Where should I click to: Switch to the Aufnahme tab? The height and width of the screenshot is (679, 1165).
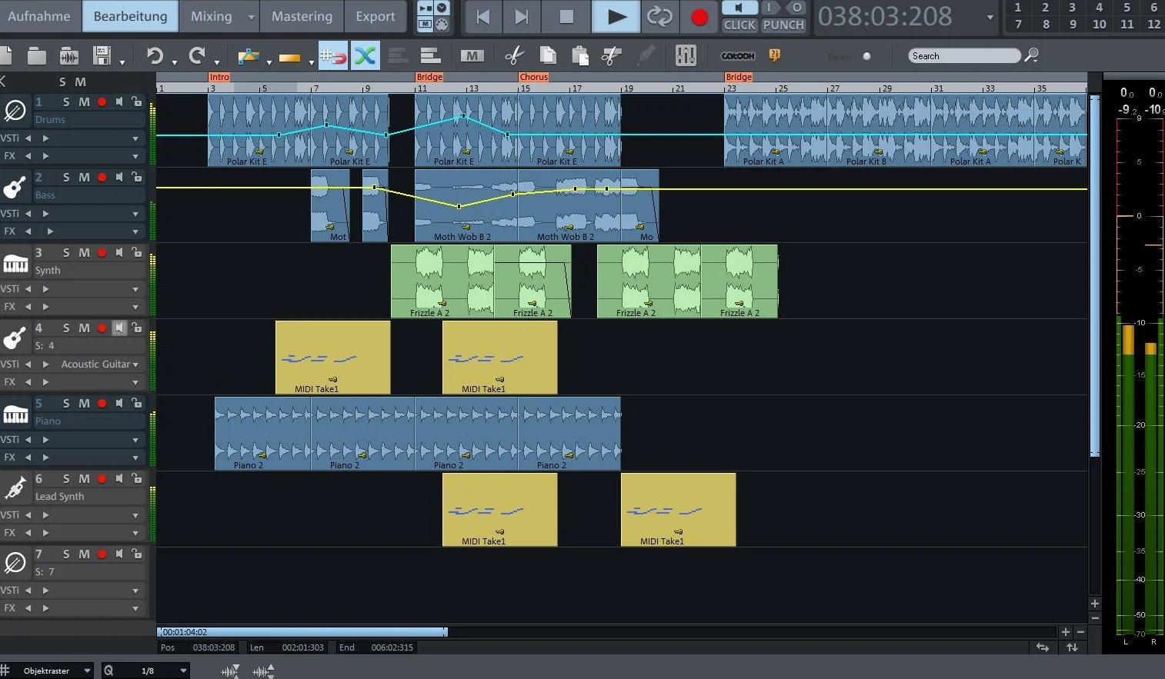39,16
